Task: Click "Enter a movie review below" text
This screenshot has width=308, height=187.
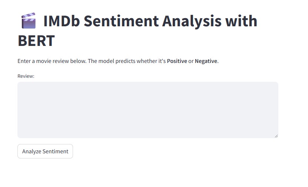Action: click(52, 61)
